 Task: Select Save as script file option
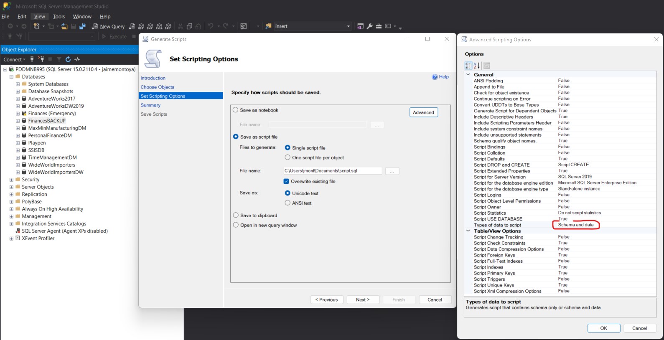tap(236, 137)
